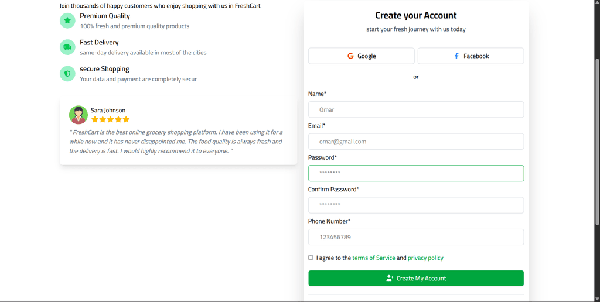The height and width of the screenshot is (302, 600).
Task: Click the Phone Number input field
Action: (415, 237)
